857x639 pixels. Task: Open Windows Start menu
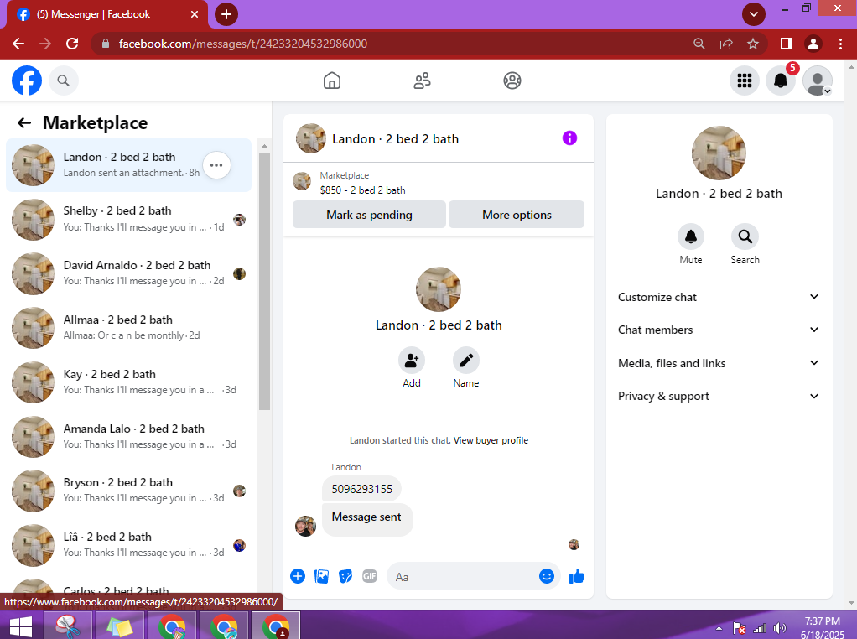21,626
